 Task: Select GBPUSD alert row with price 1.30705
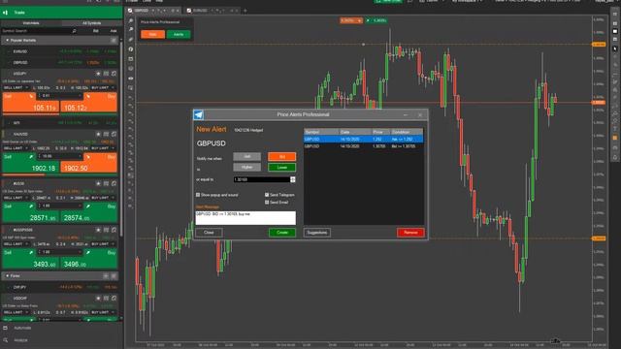(363, 146)
